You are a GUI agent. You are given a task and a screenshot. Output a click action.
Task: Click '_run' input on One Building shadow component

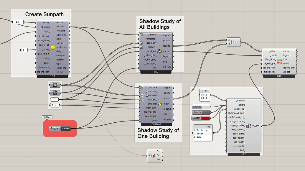point(154,120)
